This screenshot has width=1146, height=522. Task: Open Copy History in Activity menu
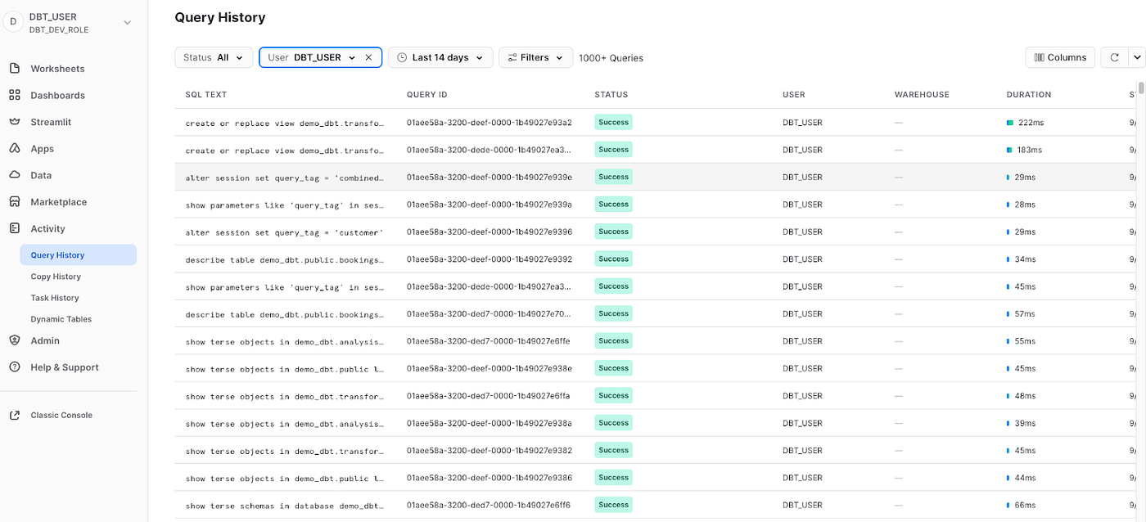pyautogui.click(x=56, y=277)
